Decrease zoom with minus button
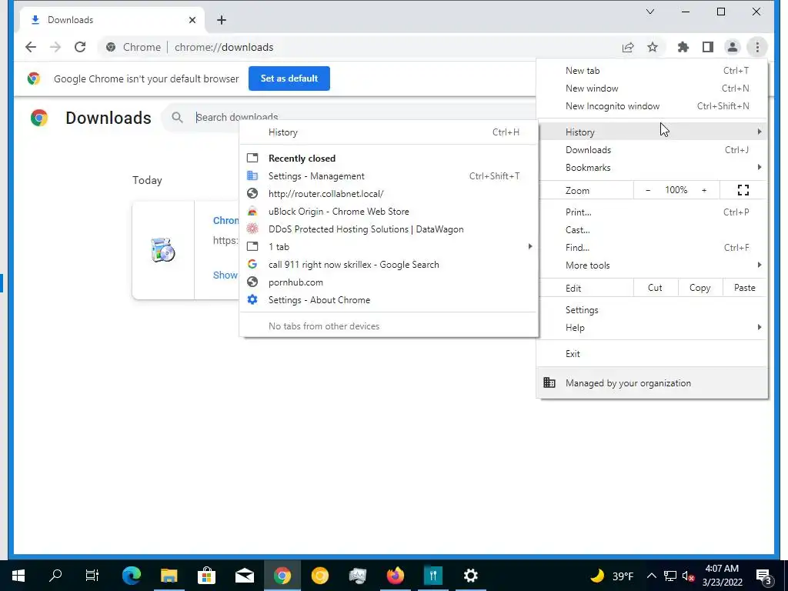 (648, 190)
